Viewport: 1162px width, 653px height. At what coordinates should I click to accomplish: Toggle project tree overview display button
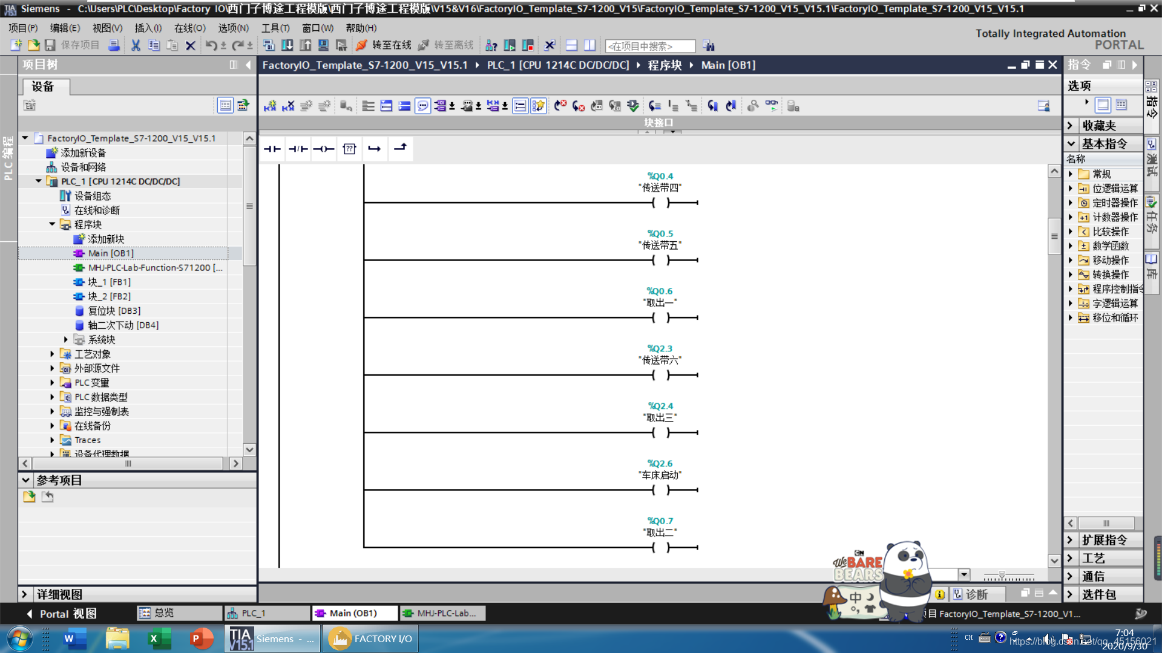coord(225,105)
